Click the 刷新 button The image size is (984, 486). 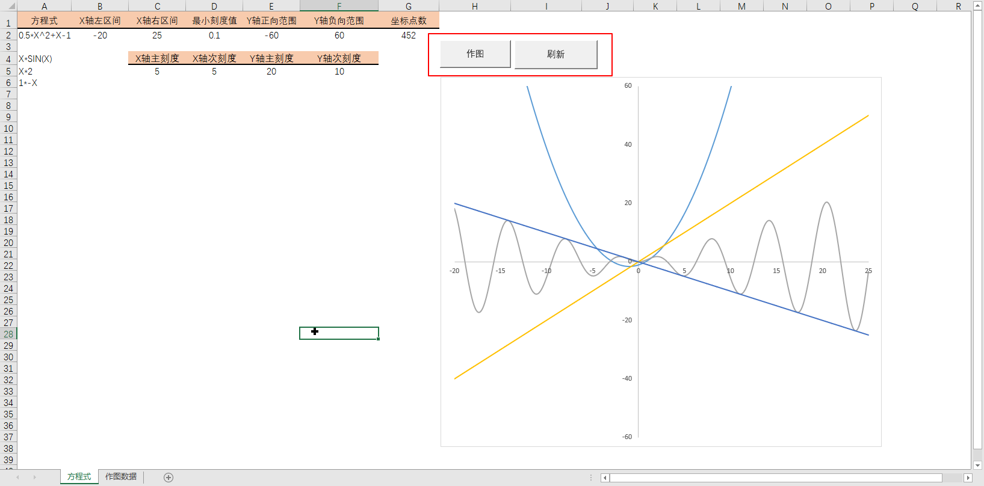click(x=556, y=55)
